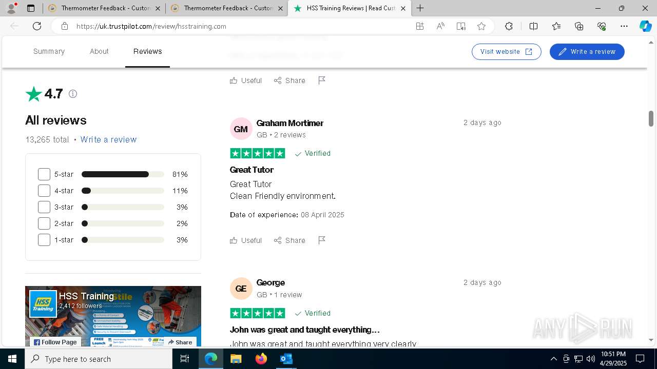Reload the page with refresh icon
Image resolution: width=657 pixels, height=369 pixels.
tap(37, 26)
